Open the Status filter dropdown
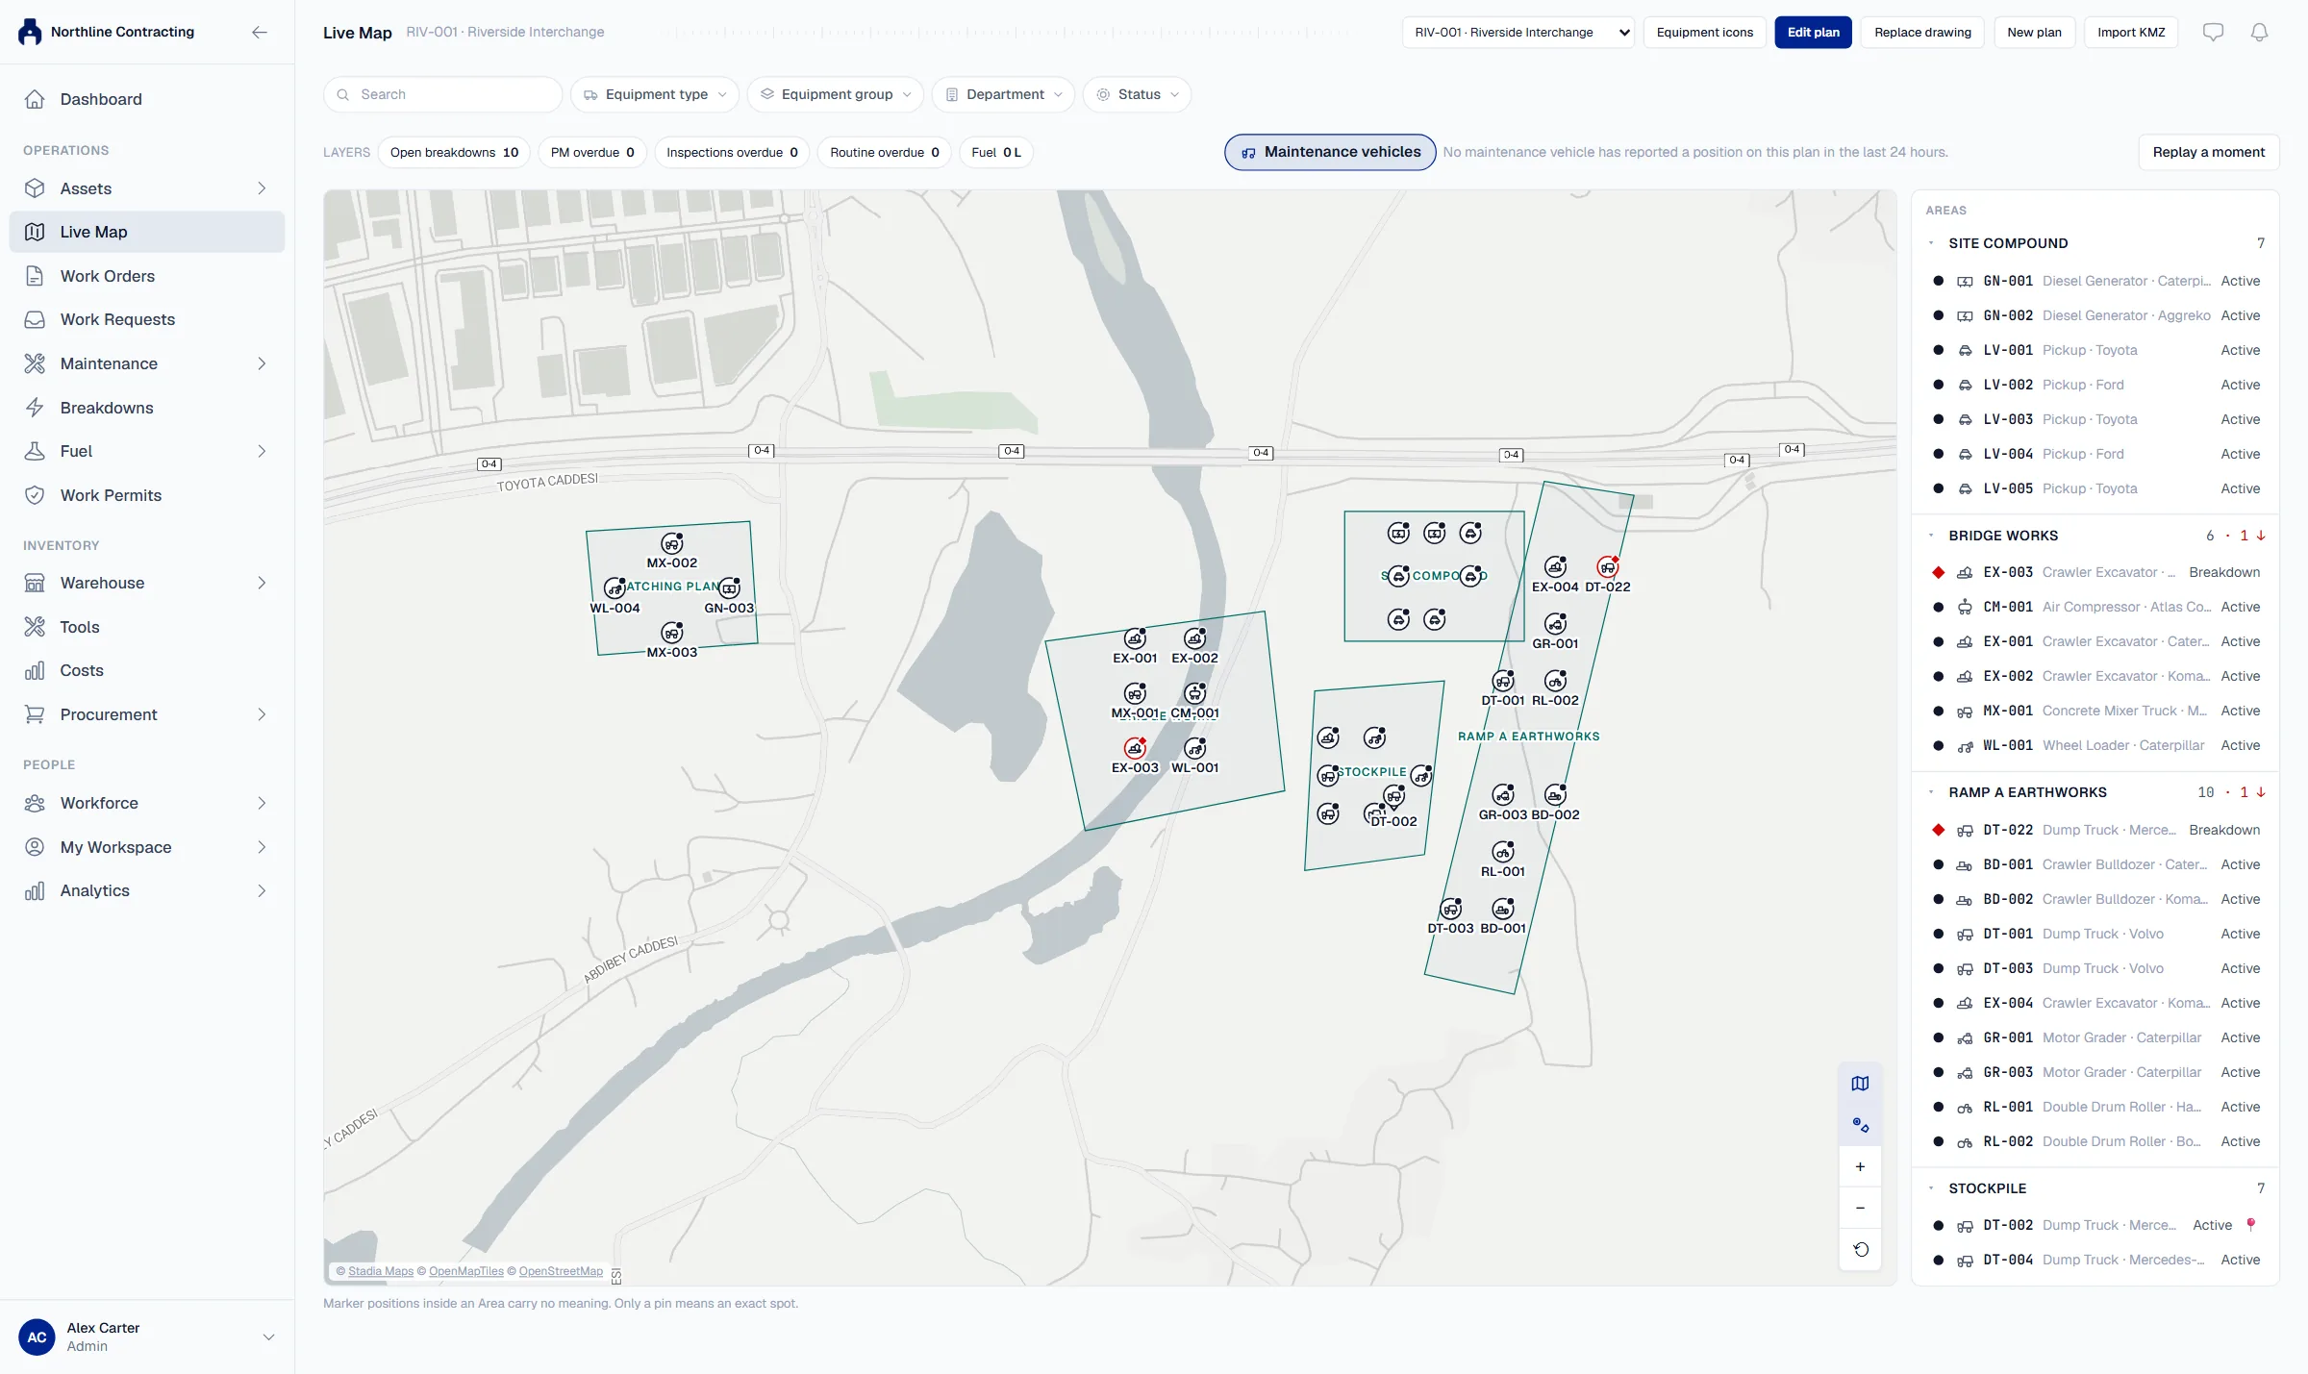The width and height of the screenshot is (2308, 1374). click(x=1138, y=94)
